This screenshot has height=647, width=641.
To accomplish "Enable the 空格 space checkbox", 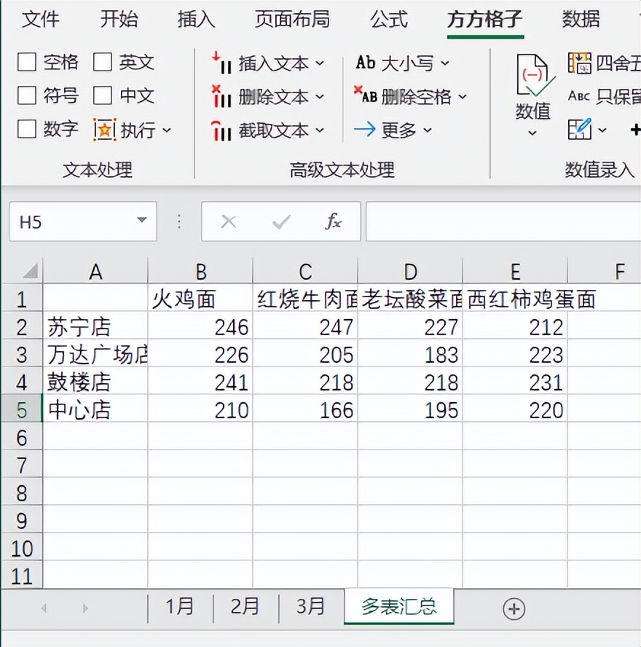I will coord(27,63).
